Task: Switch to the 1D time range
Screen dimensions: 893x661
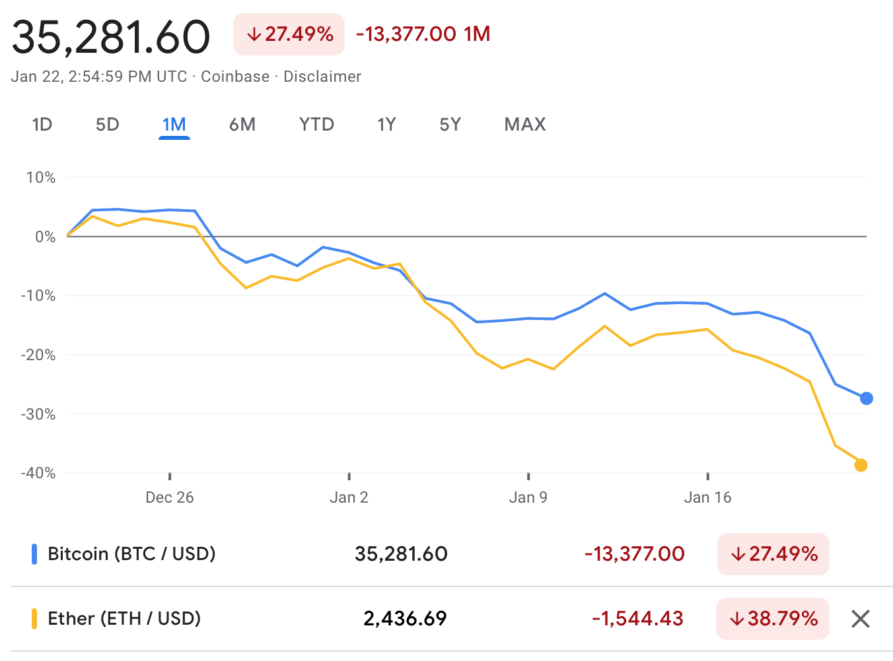Action: tap(42, 124)
